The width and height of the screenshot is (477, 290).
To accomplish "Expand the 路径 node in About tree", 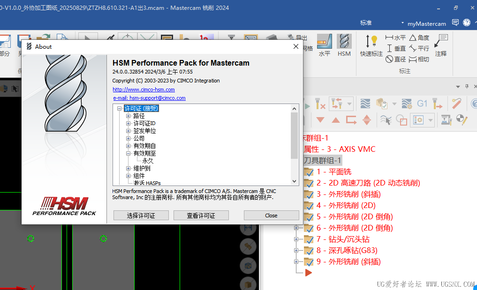I will click(x=129, y=116).
